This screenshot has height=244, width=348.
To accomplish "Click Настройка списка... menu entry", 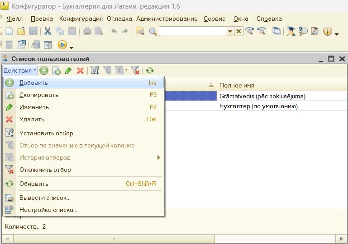I will [x=48, y=210].
